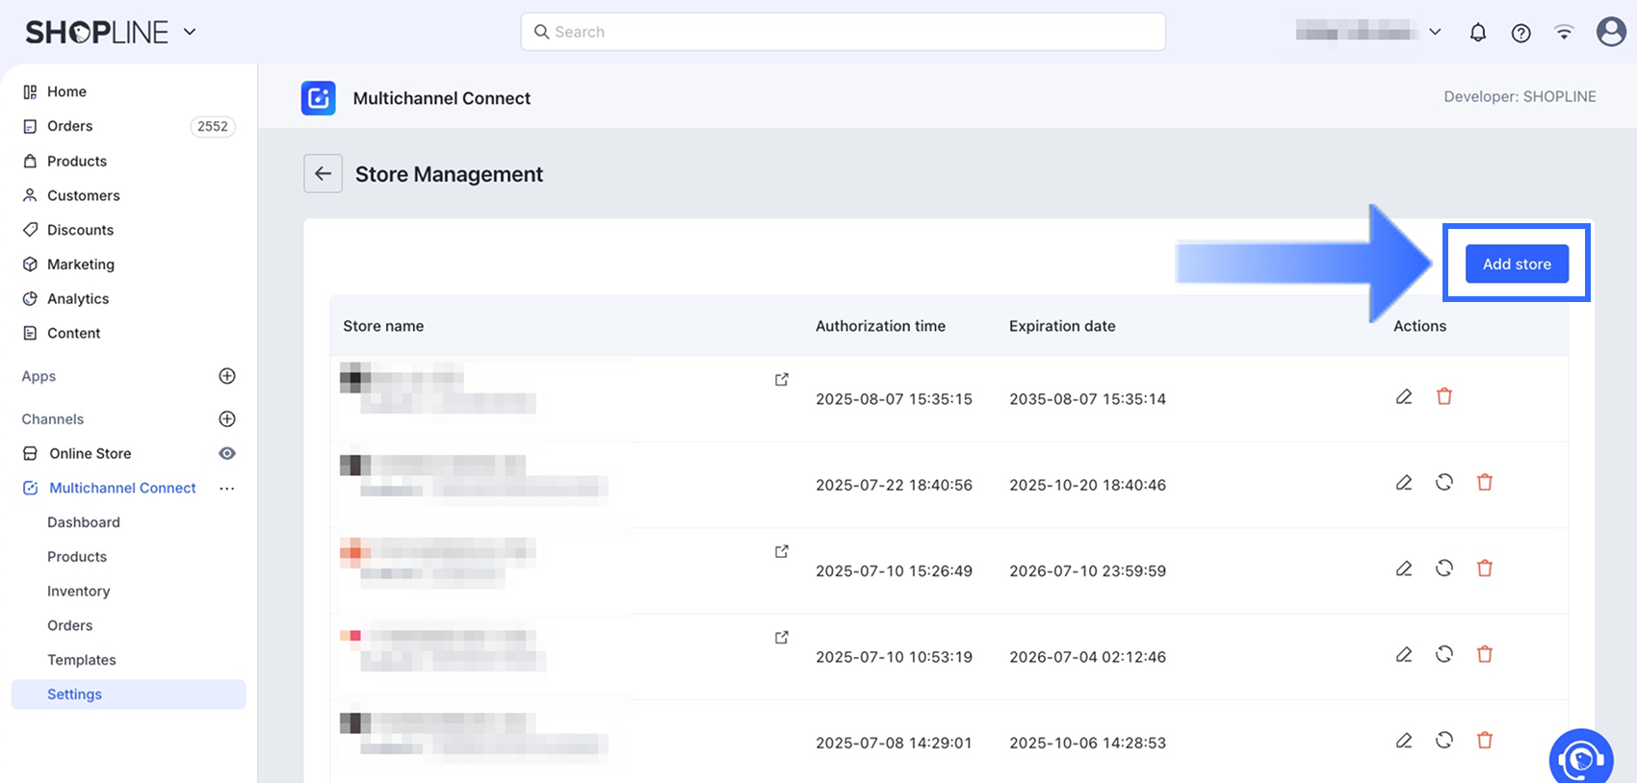Click the Add store button
This screenshot has height=783, width=1637.
coord(1517,264)
